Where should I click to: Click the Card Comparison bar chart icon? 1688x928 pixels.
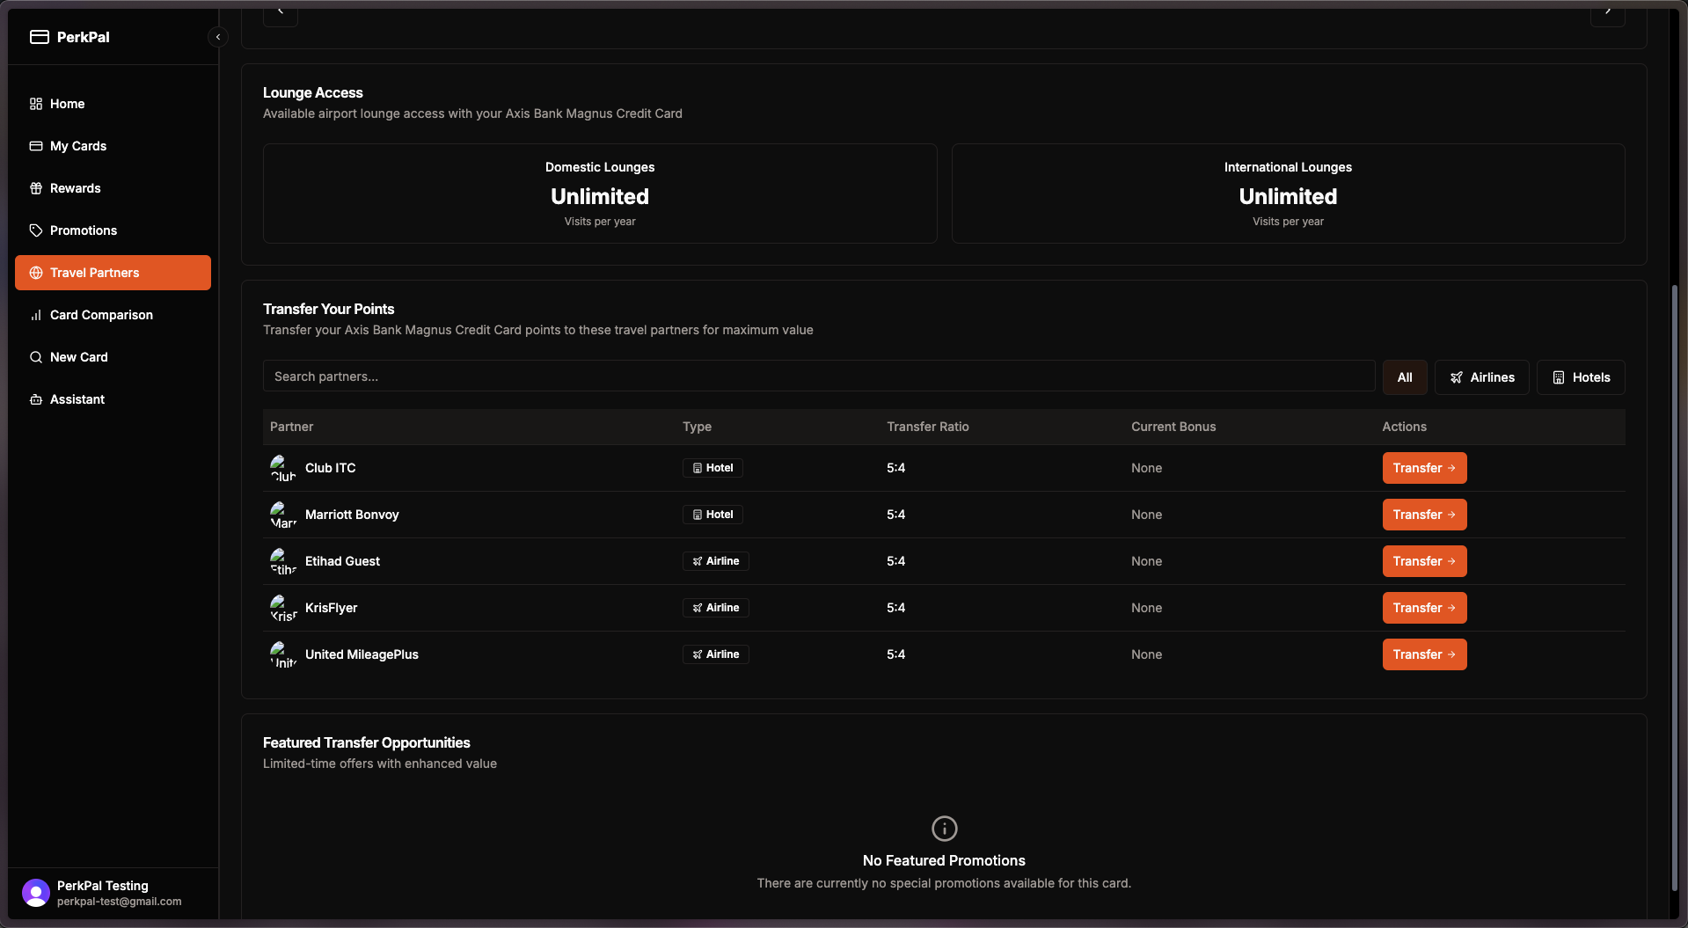[x=36, y=315]
